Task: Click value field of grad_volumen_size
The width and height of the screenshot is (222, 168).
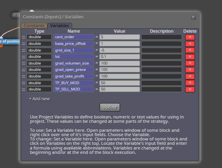Action: [120, 63]
